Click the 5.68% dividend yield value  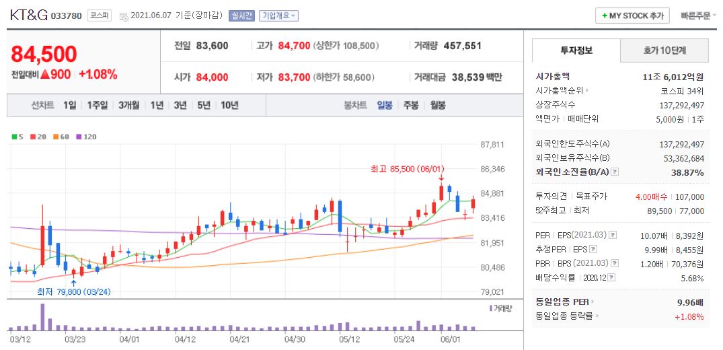tap(694, 278)
